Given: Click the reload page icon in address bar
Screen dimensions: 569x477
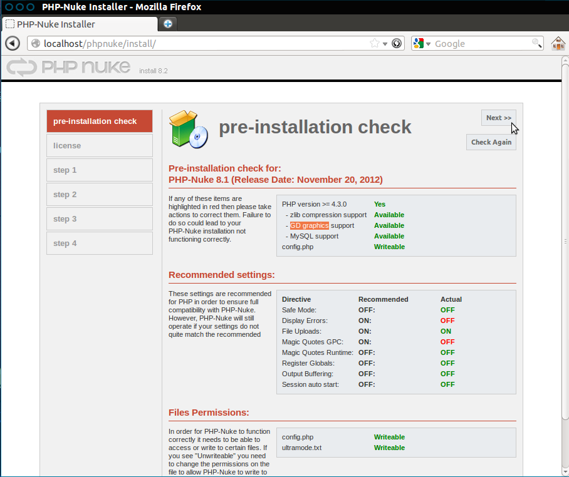Looking at the screenshot, I should point(397,43).
